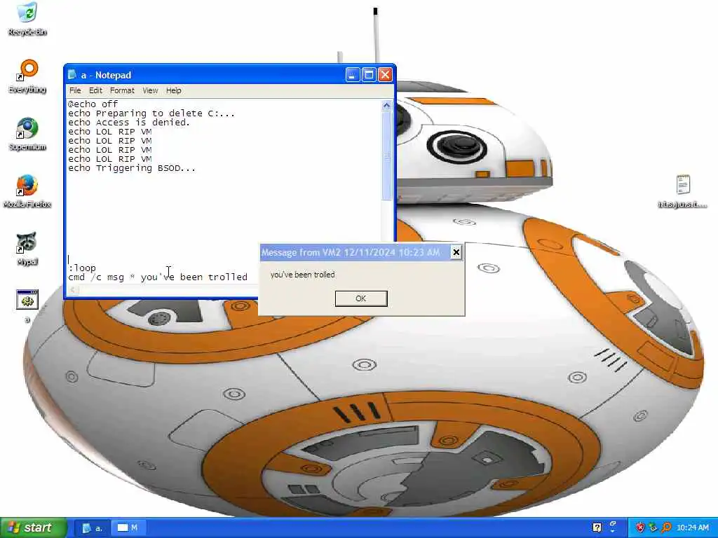718x538 pixels.
Task: Select the Mypal raccoon desktop shortcut
Action: click(27, 249)
